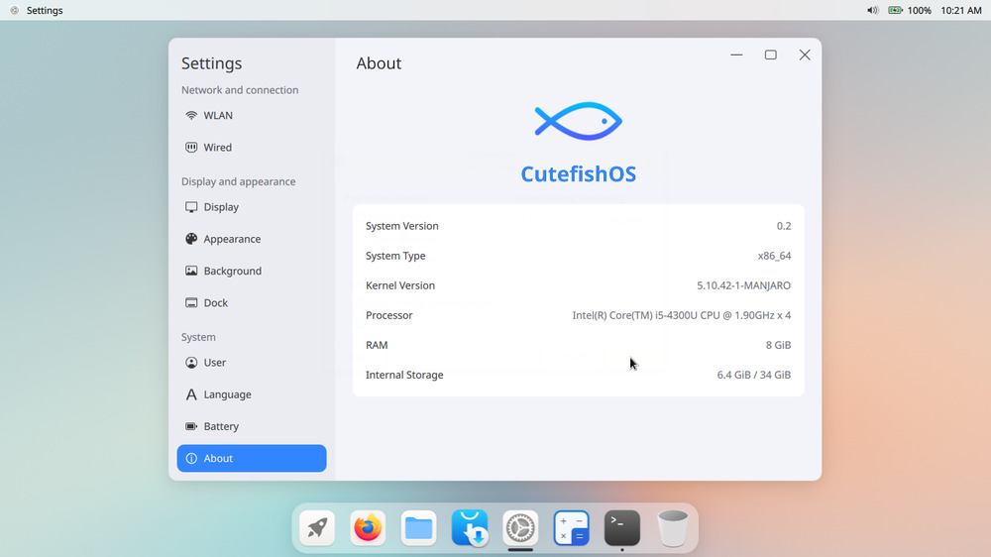Click the Battery sidebar icon
The image size is (991, 557).
pyautogui.click(x=191, y=426)
